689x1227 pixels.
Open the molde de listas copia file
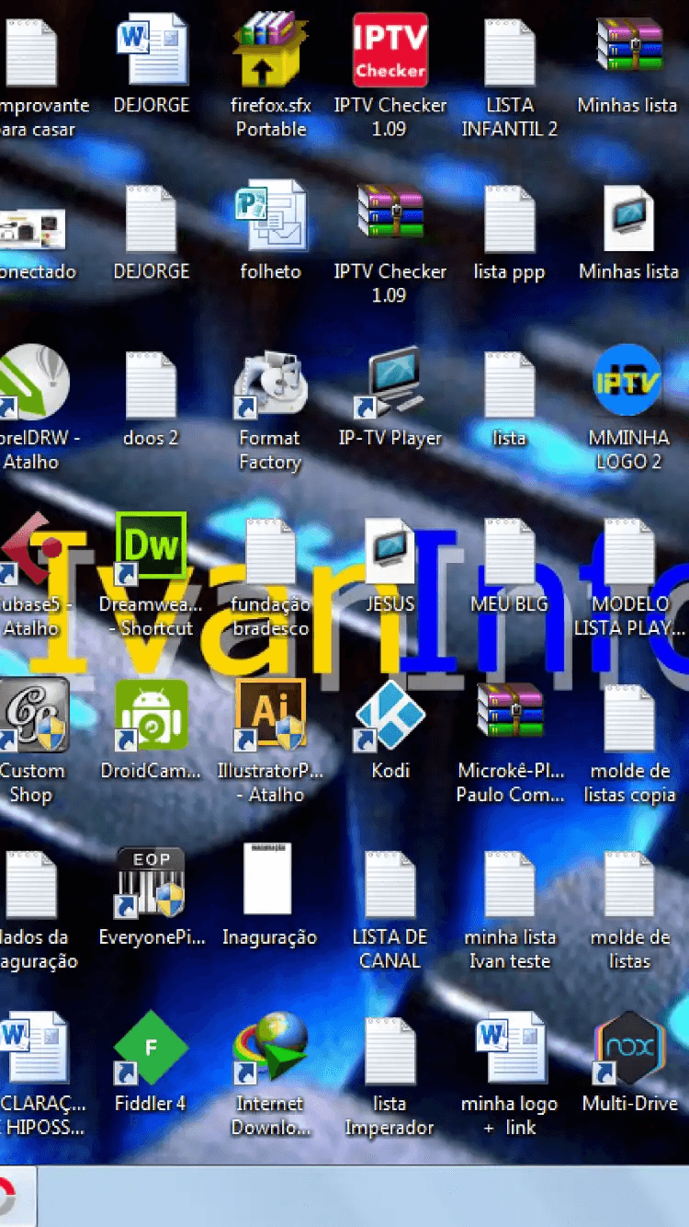(x=629, y=718)
